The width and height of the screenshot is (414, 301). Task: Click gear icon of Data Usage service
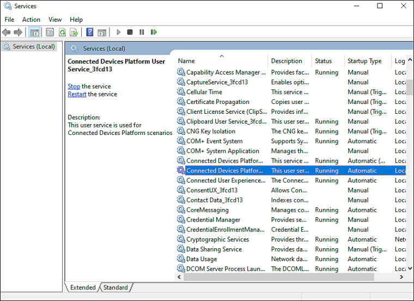181,259
